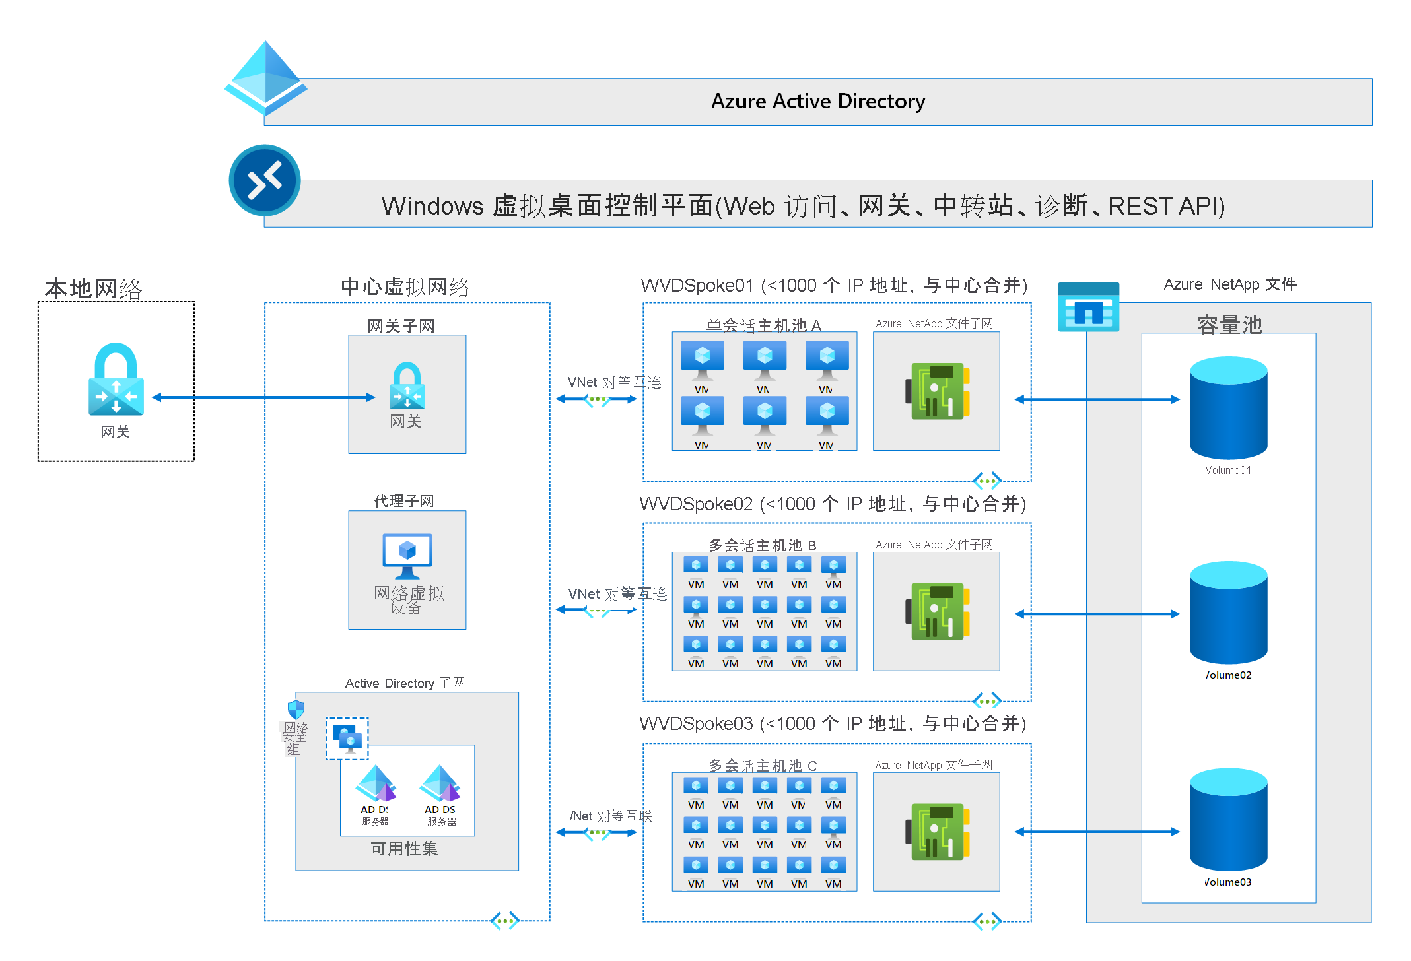1411x961 pixels.
Task: Click the Azure Active Directory pyramid icon
Action: pos(265,78)
